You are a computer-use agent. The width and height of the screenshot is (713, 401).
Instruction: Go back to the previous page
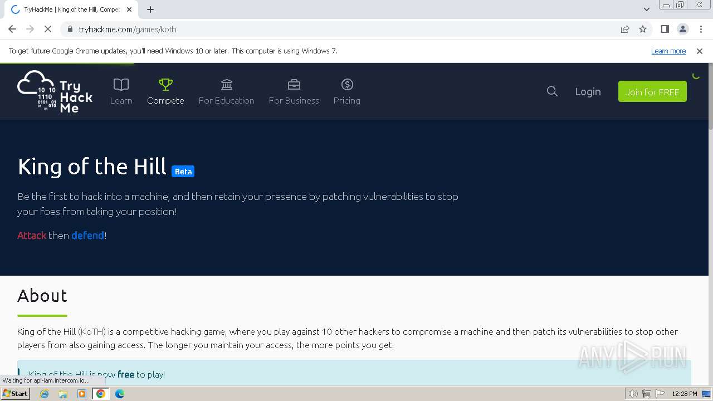pyautogui.click(x=12, y=29)
